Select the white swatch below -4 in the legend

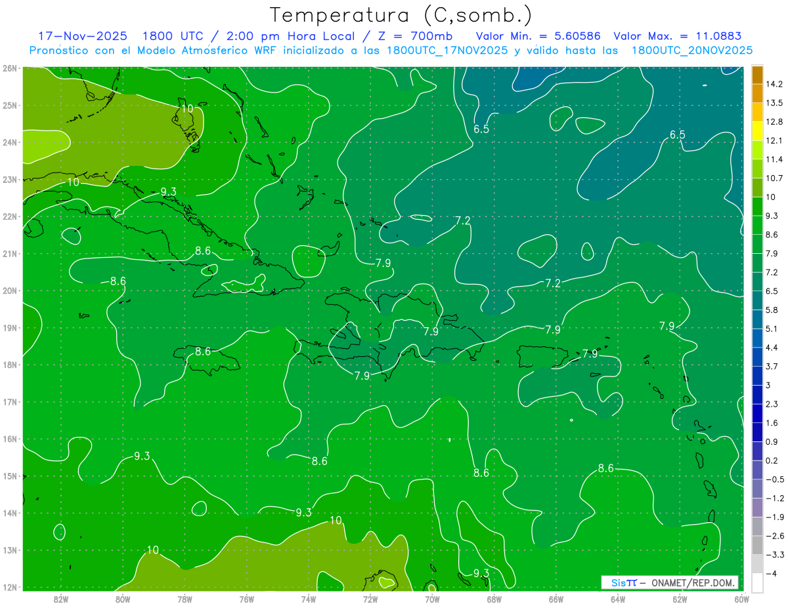tap(757, 582)
